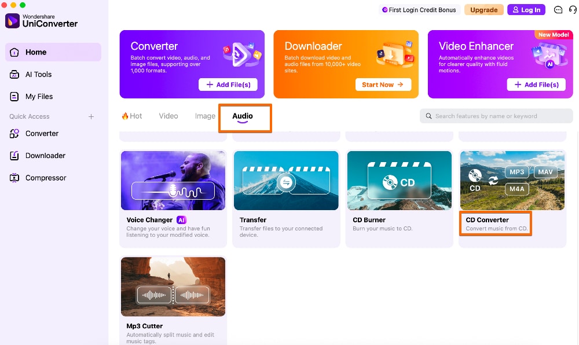Open the Voice Changer thumbnail
Image resolution: width=579 pixels, height=345 pixels.
tap(173, 181)
